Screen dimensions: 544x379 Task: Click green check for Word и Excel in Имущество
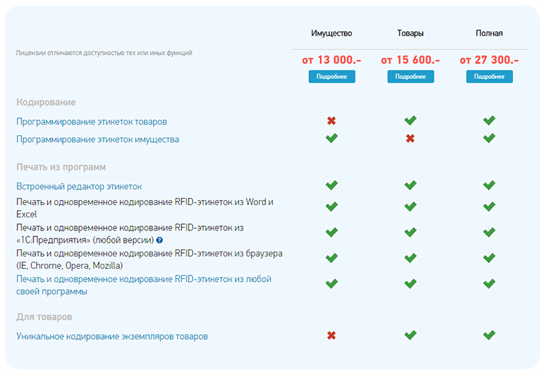[x=331, y=207]
